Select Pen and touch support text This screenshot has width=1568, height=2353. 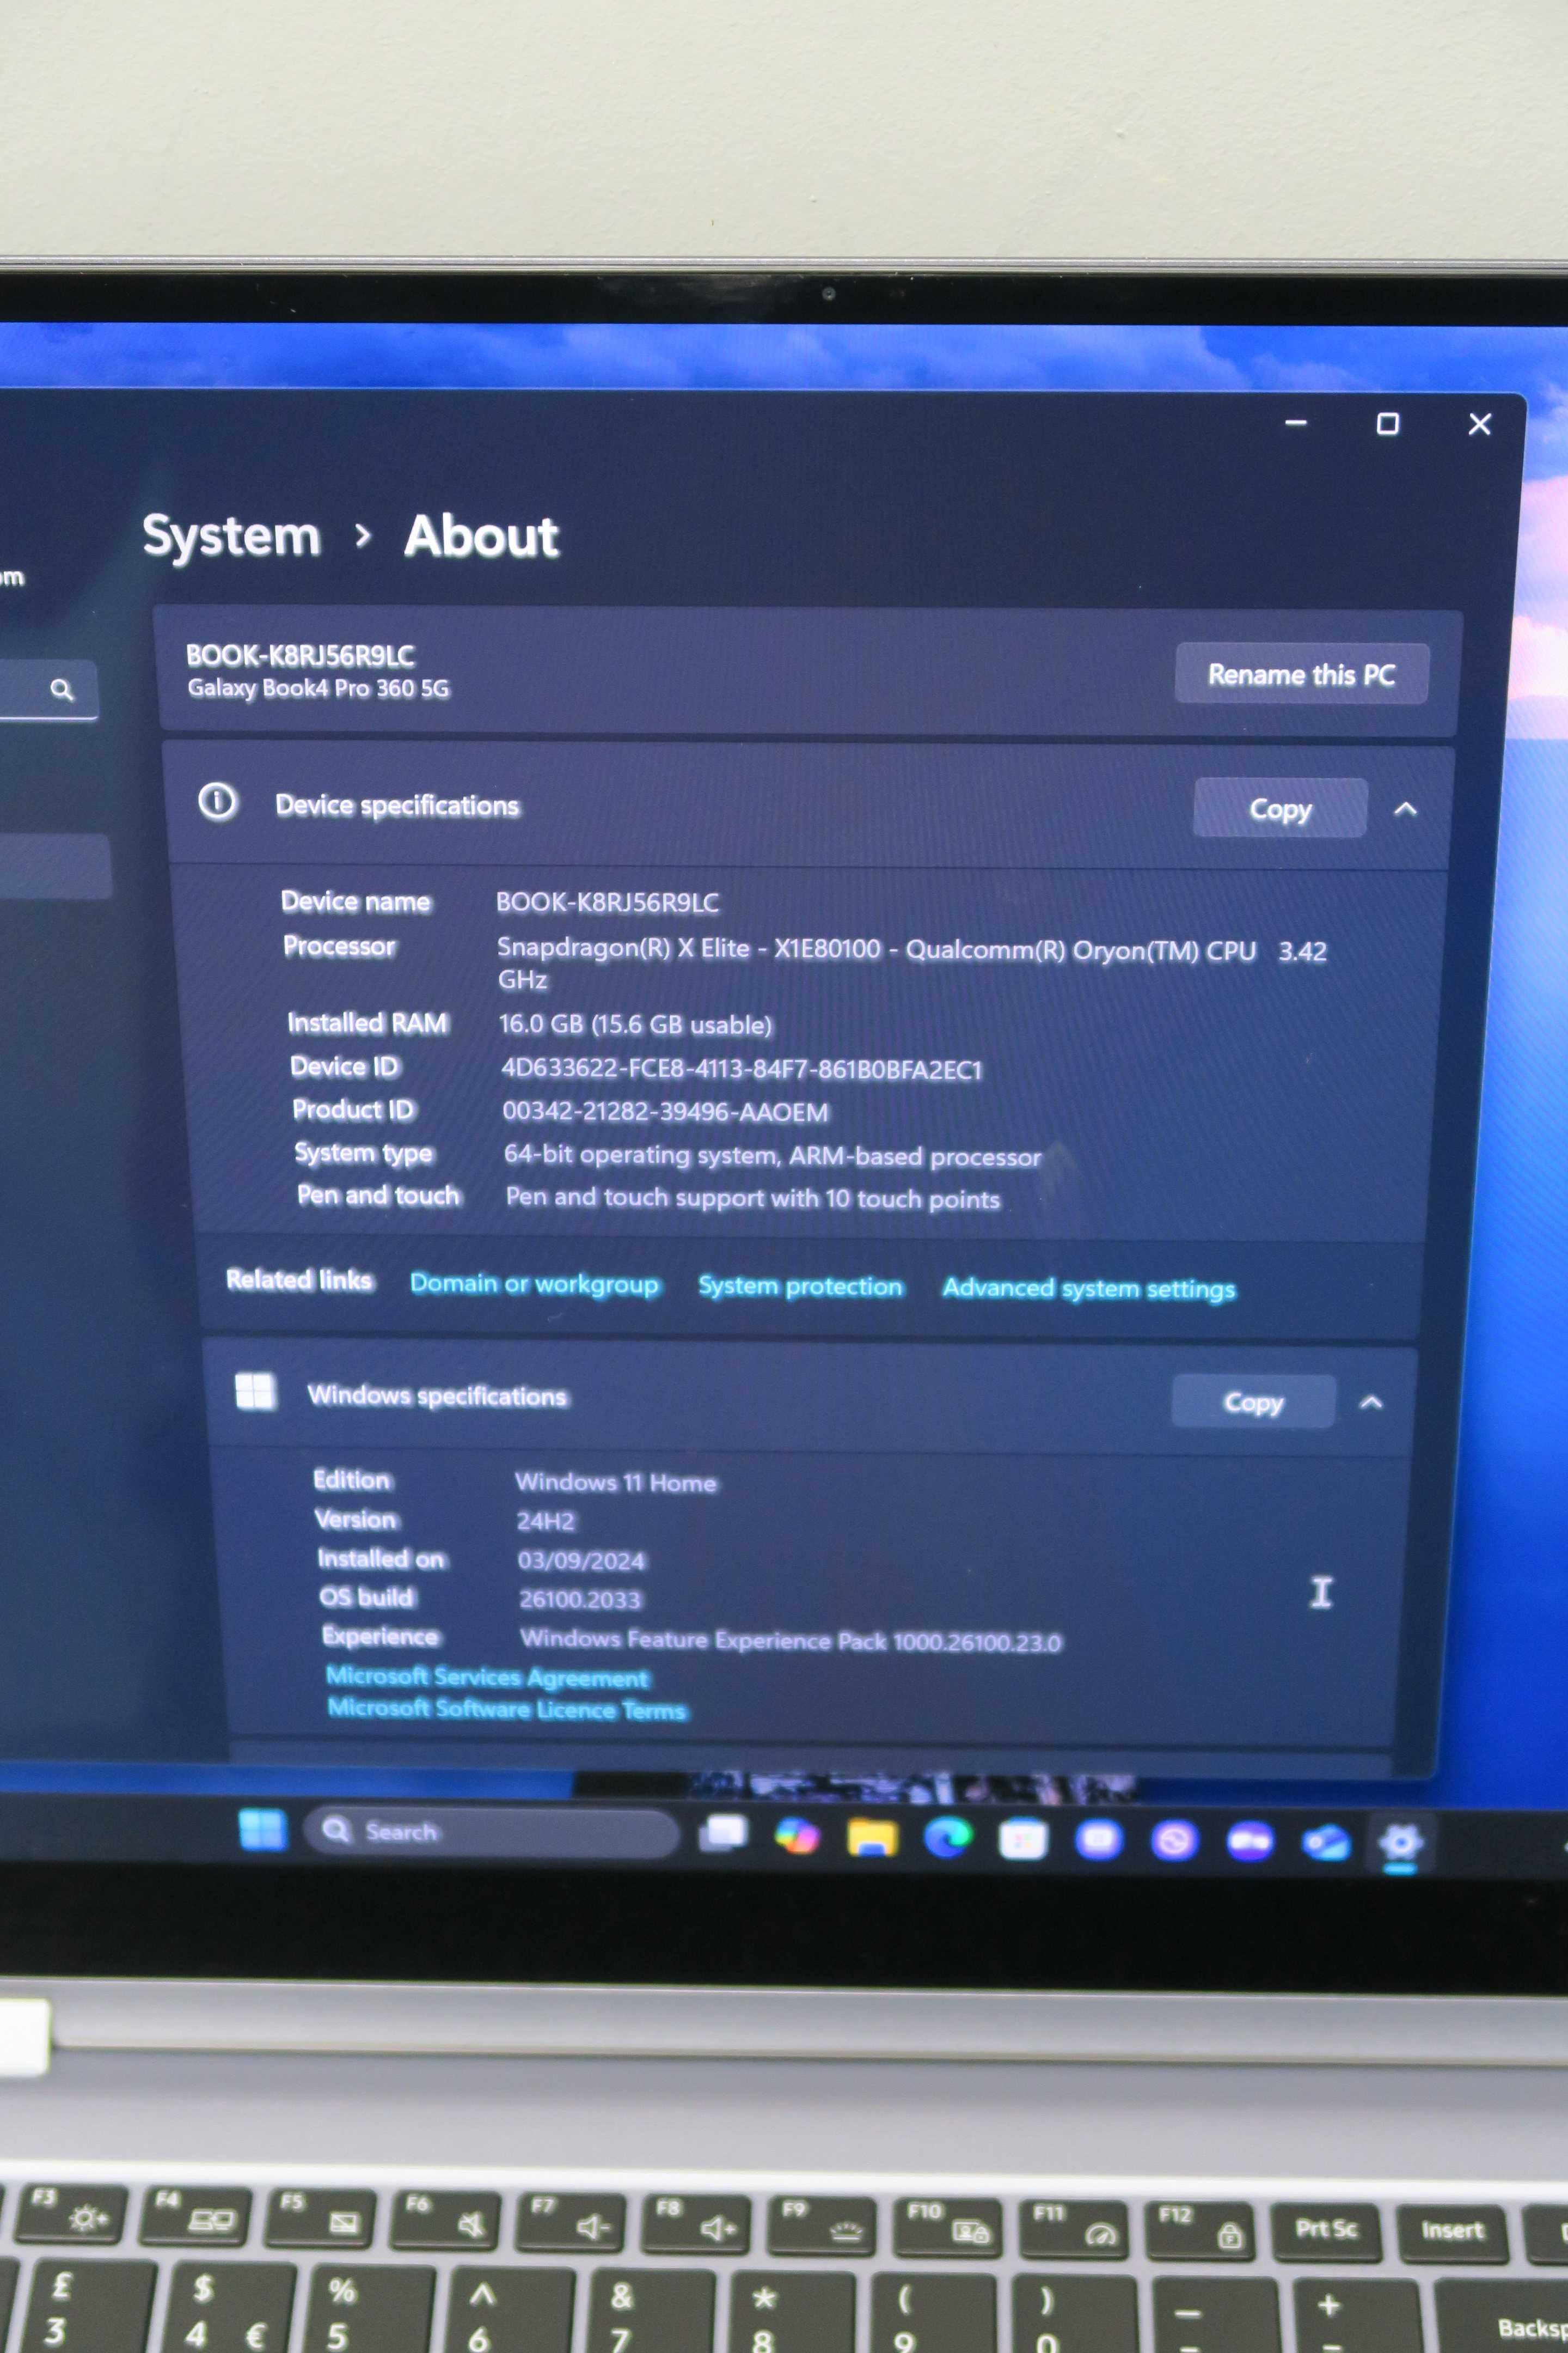[x=752, y=1198]
